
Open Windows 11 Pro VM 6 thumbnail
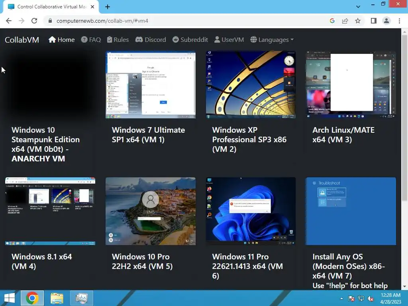251,211
